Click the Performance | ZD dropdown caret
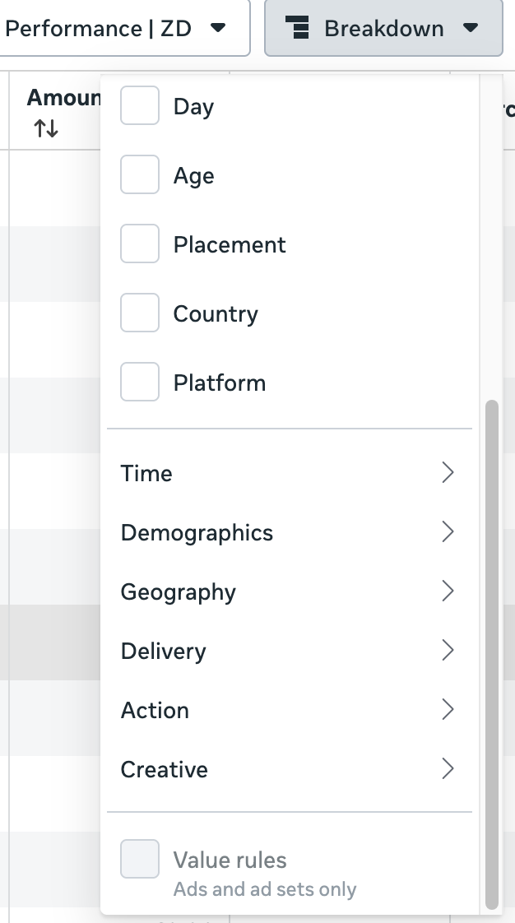 pyautogui.click(x=218, y=29)
